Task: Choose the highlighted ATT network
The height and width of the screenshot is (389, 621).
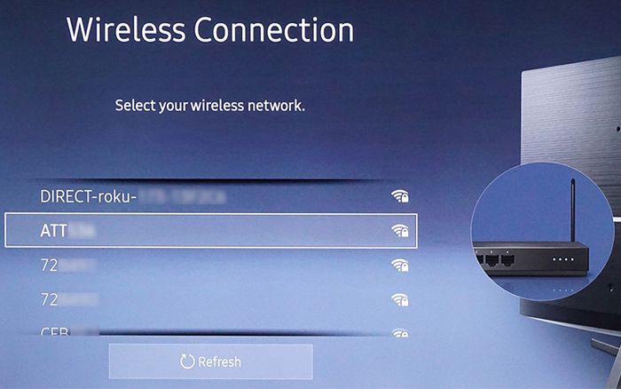Action: coord(211,230)
